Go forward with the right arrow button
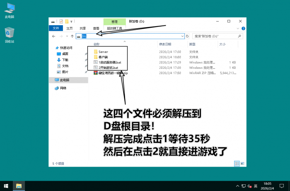The height and width of the screenshot is (191, 290). (x=61, y=36)
